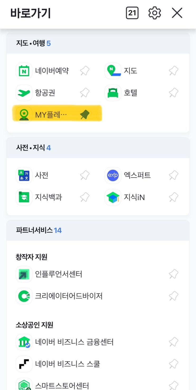Image resolution: width=196 pixels, height=390 pixels.
Task: Tap the 지도•여행 section header
Action: [x=34, y=43]
